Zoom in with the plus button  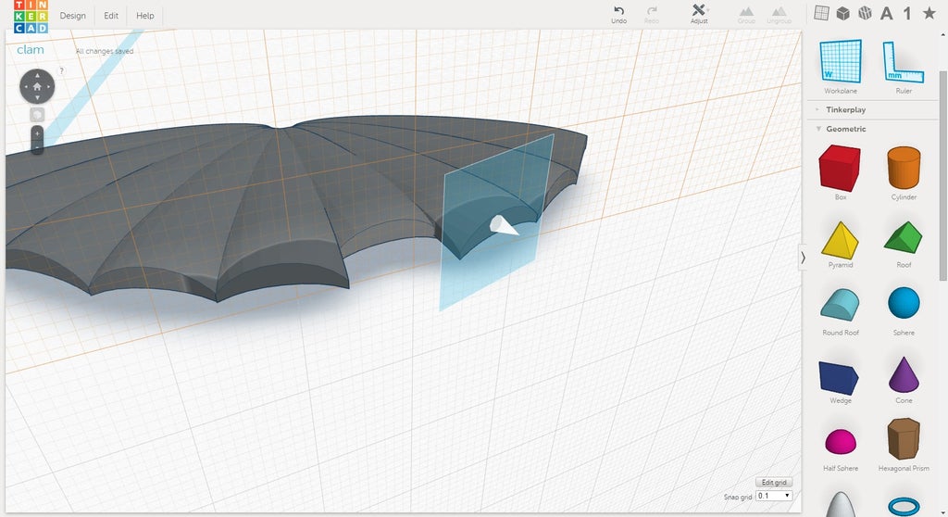tap(37, 133)
